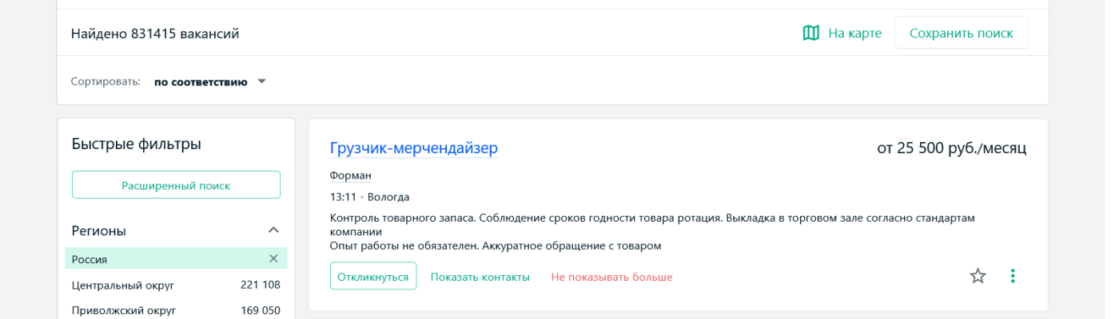
Task: Add the vacancy to favorites with the star
Action: tap(978, 276)
